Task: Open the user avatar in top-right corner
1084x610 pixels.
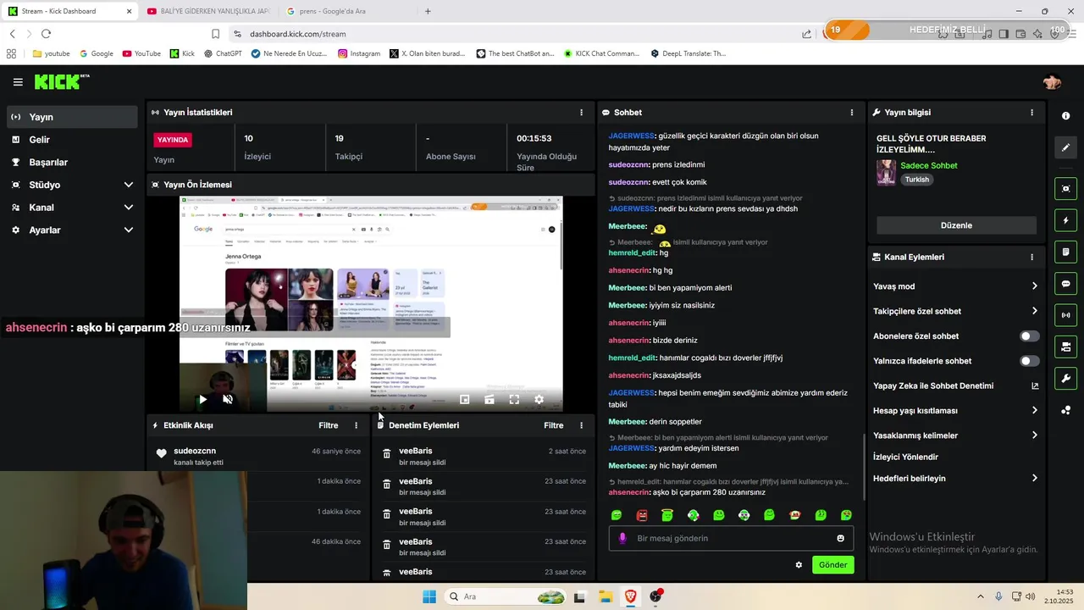Action: pos(1052,82)
